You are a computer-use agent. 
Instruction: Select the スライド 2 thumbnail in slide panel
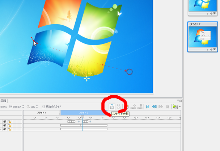click(202, 37)
